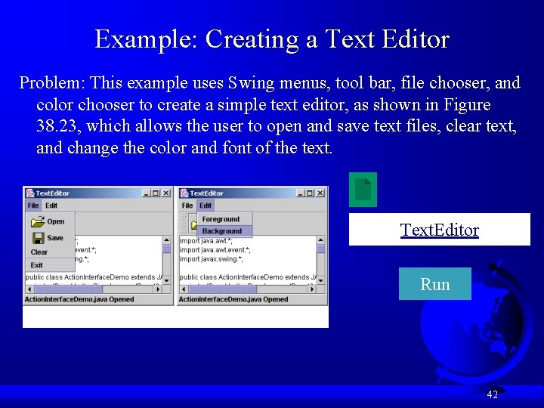Open the File menu in right TextEditor window
Screen dimensions: 544x408
(x=187, y=206)
